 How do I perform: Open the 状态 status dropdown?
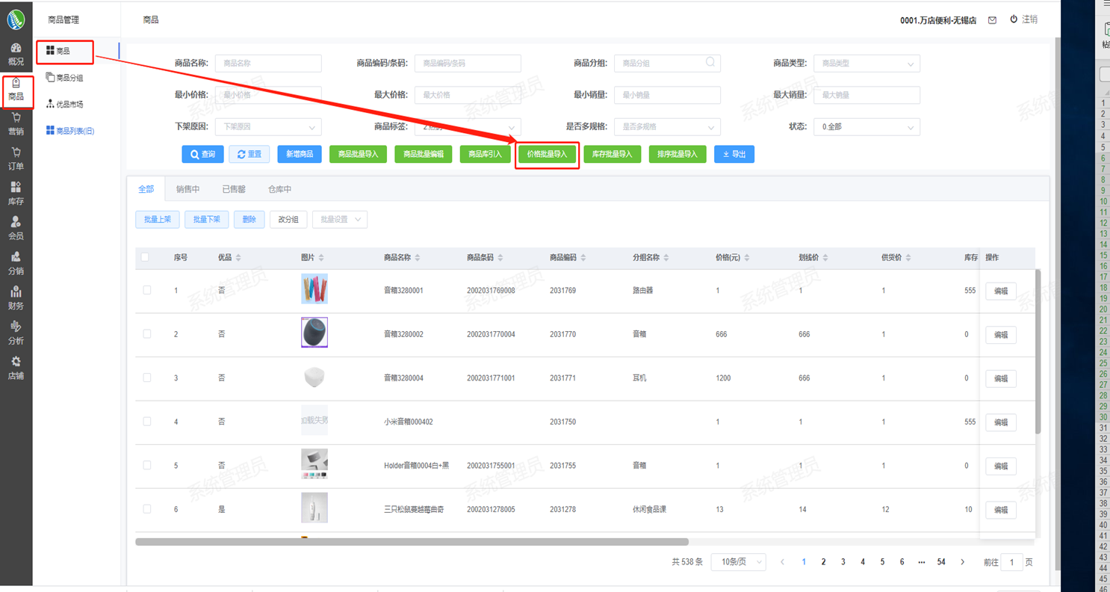[866, 127]
